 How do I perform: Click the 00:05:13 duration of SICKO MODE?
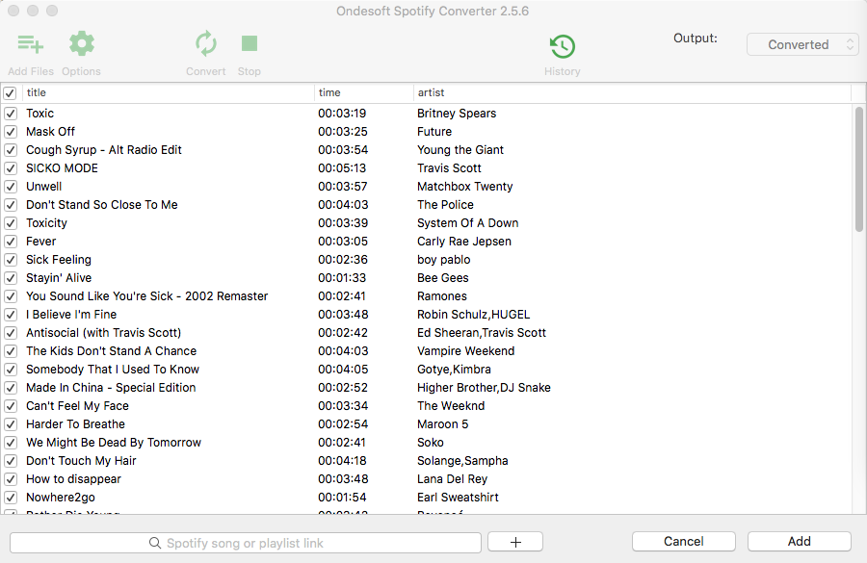342,168
